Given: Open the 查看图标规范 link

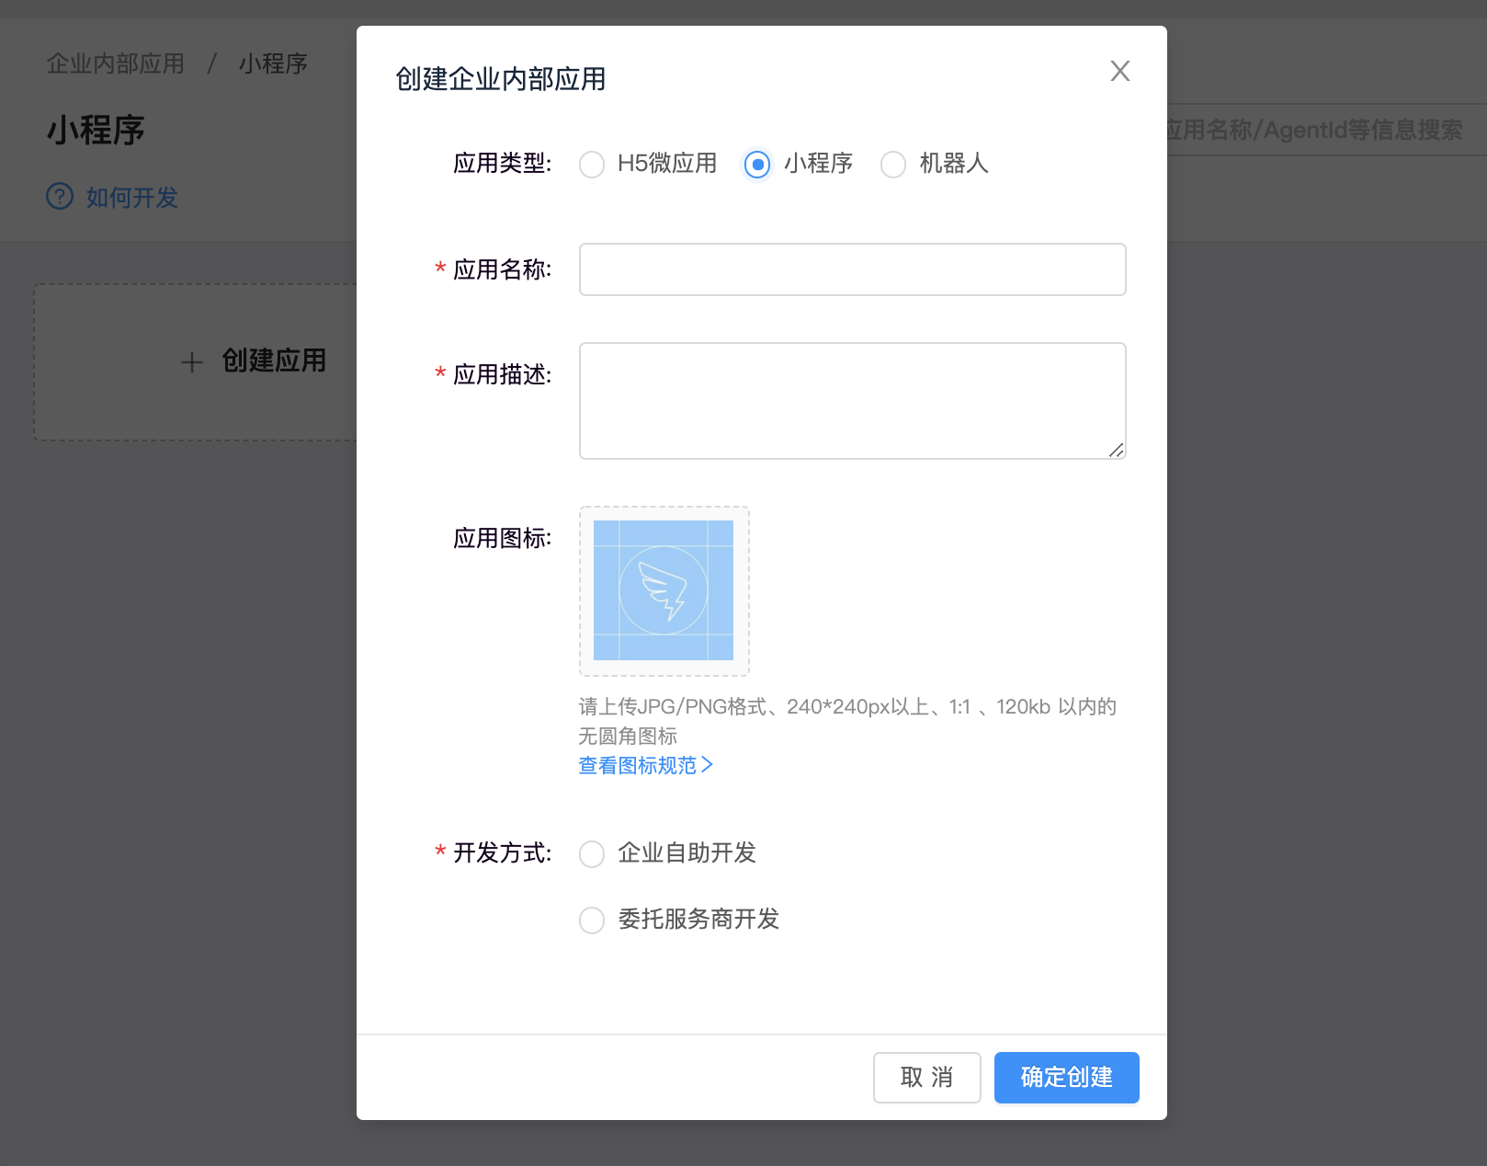Looking at the screenshot, I should coord(645,765).
